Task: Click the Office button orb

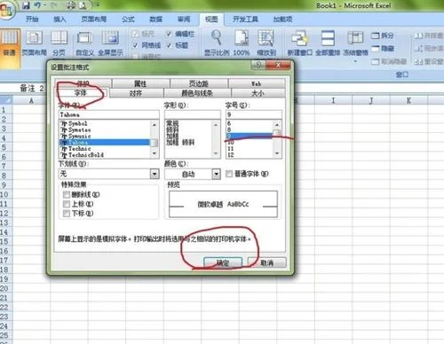Action: pos(6,10)
